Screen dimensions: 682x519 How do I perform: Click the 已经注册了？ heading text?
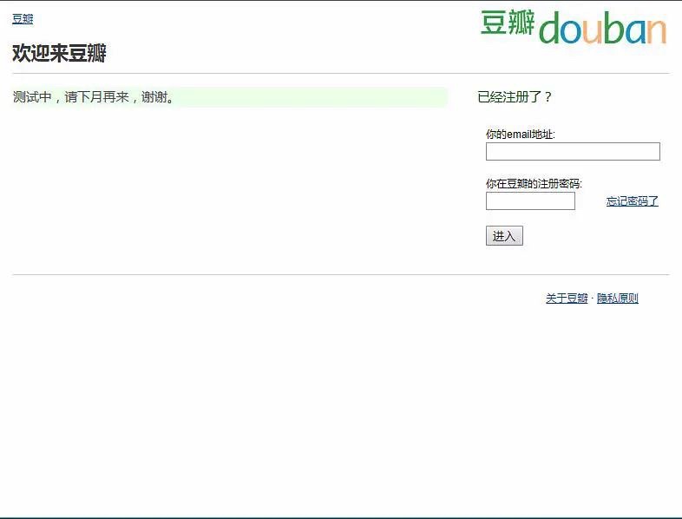[x=515, y=96]
